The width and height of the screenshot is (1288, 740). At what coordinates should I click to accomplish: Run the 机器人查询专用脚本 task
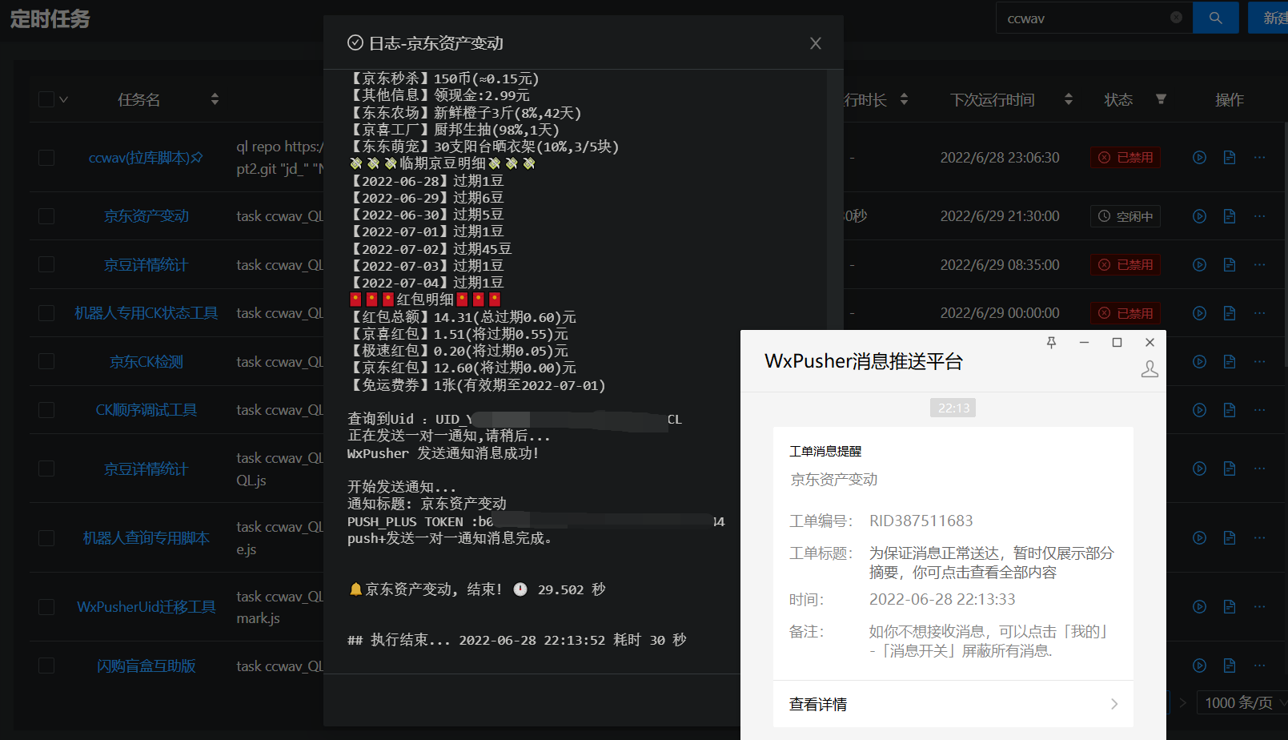(1199, 538)
